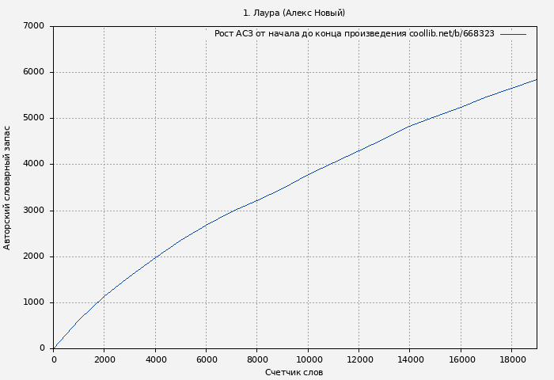The width and height of the screenshot is (554, 380).
Task: Click the y-axis tick label 1000
Action: pos(34,302)
